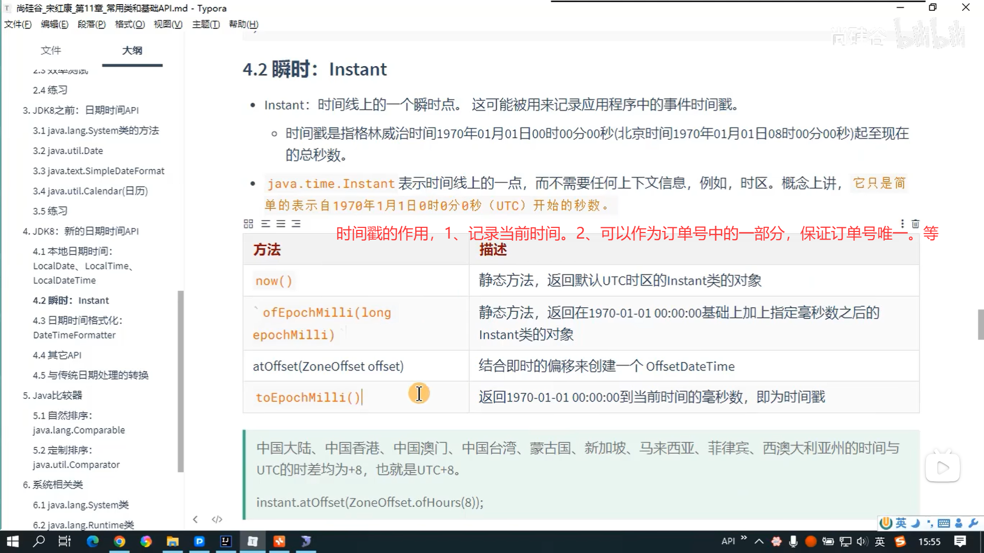Open IntelliJ IDEA from taskbar
This screenshot has height=553, width=984.
(x=225, y=541)
